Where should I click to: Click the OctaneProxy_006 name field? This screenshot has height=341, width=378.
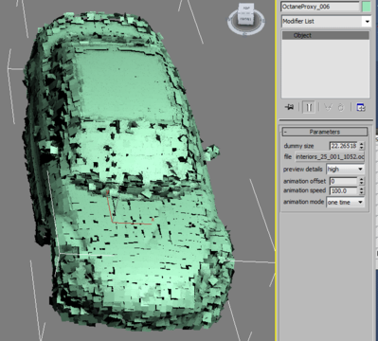(x=320, y=7)
